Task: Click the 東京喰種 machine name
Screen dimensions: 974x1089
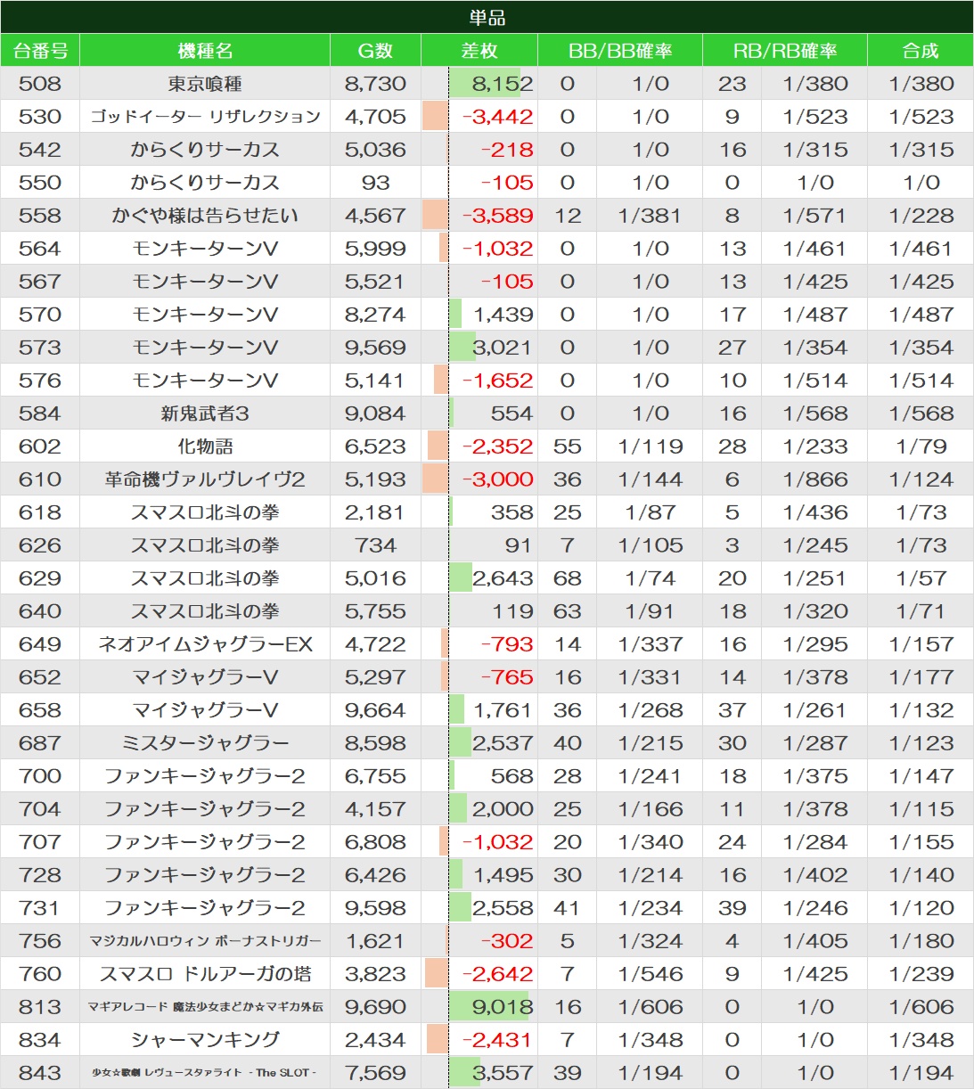Action: click(x=205, y=84)
